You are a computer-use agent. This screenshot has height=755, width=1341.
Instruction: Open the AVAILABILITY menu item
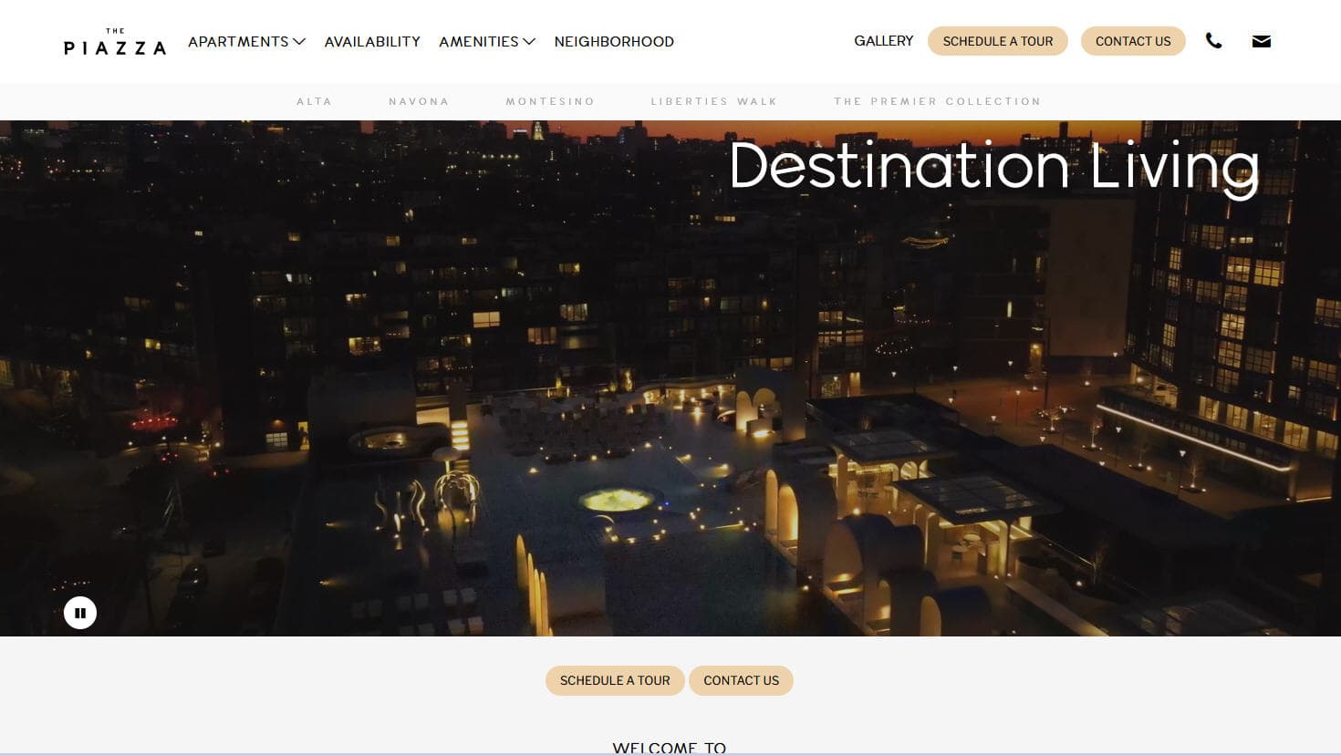pos(372,41)
